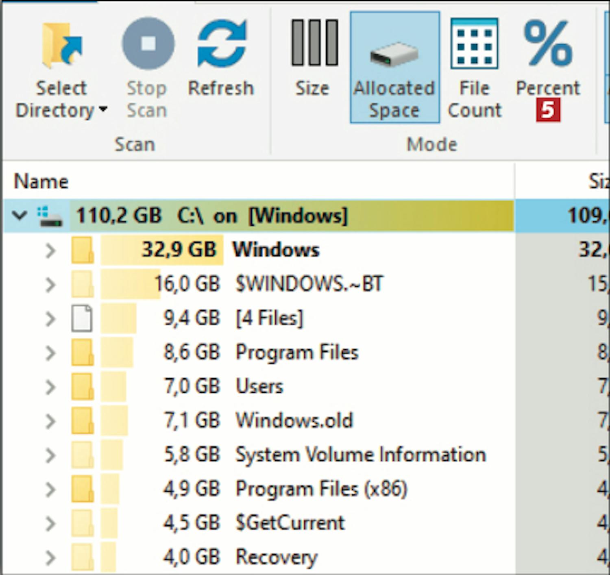Click the Select Directory folder icon
610x575 pixels.
pos(61,46)
